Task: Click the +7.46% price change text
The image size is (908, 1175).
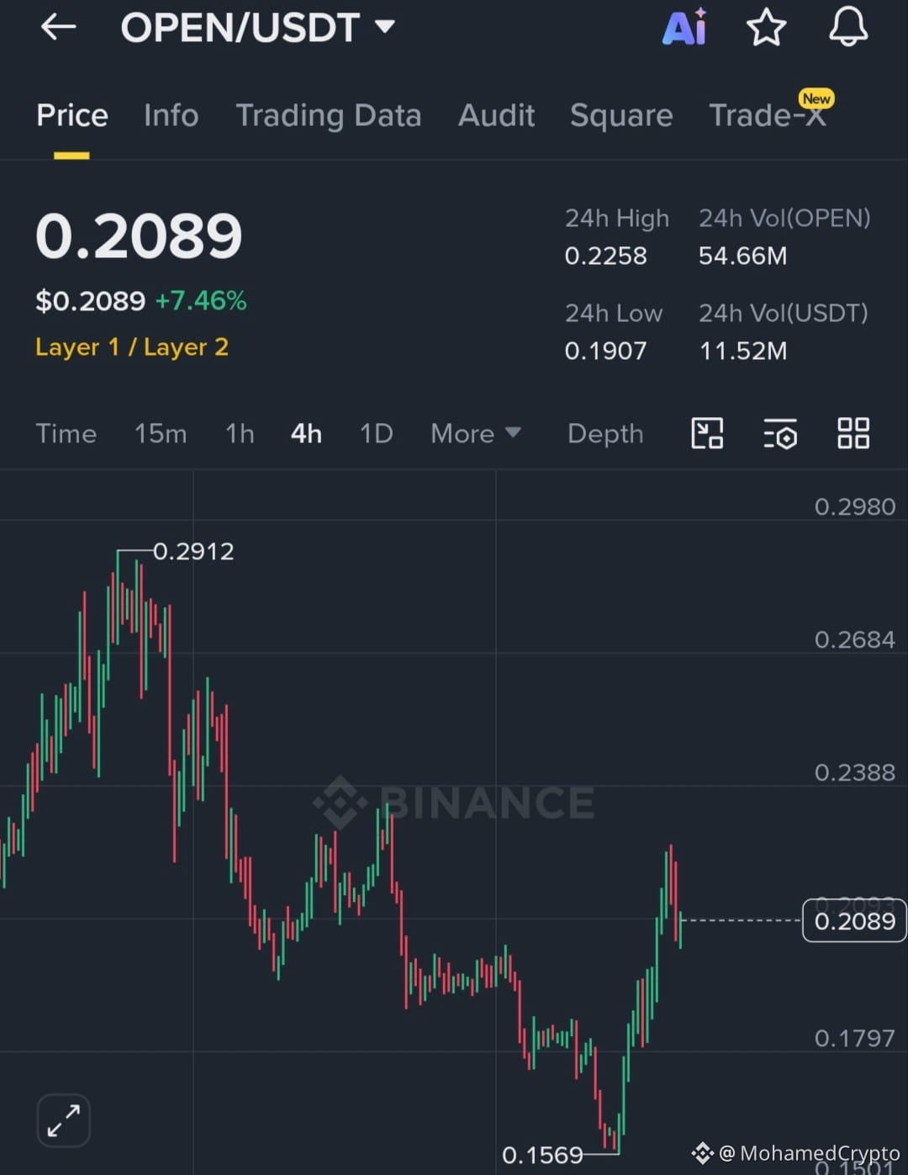Action: [x=201, y=301]
